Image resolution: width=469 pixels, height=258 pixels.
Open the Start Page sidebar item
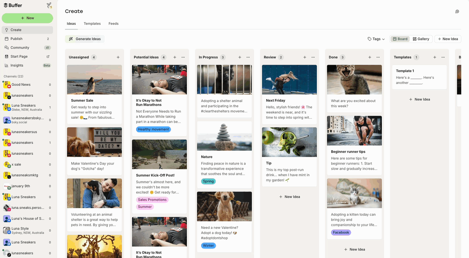click(x=27, y=57)
